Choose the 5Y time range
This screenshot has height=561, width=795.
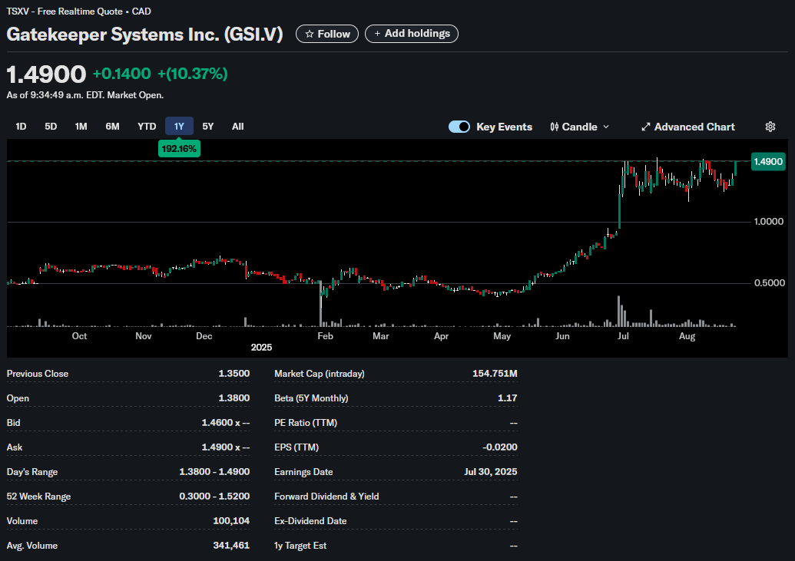tap(208, 127)
